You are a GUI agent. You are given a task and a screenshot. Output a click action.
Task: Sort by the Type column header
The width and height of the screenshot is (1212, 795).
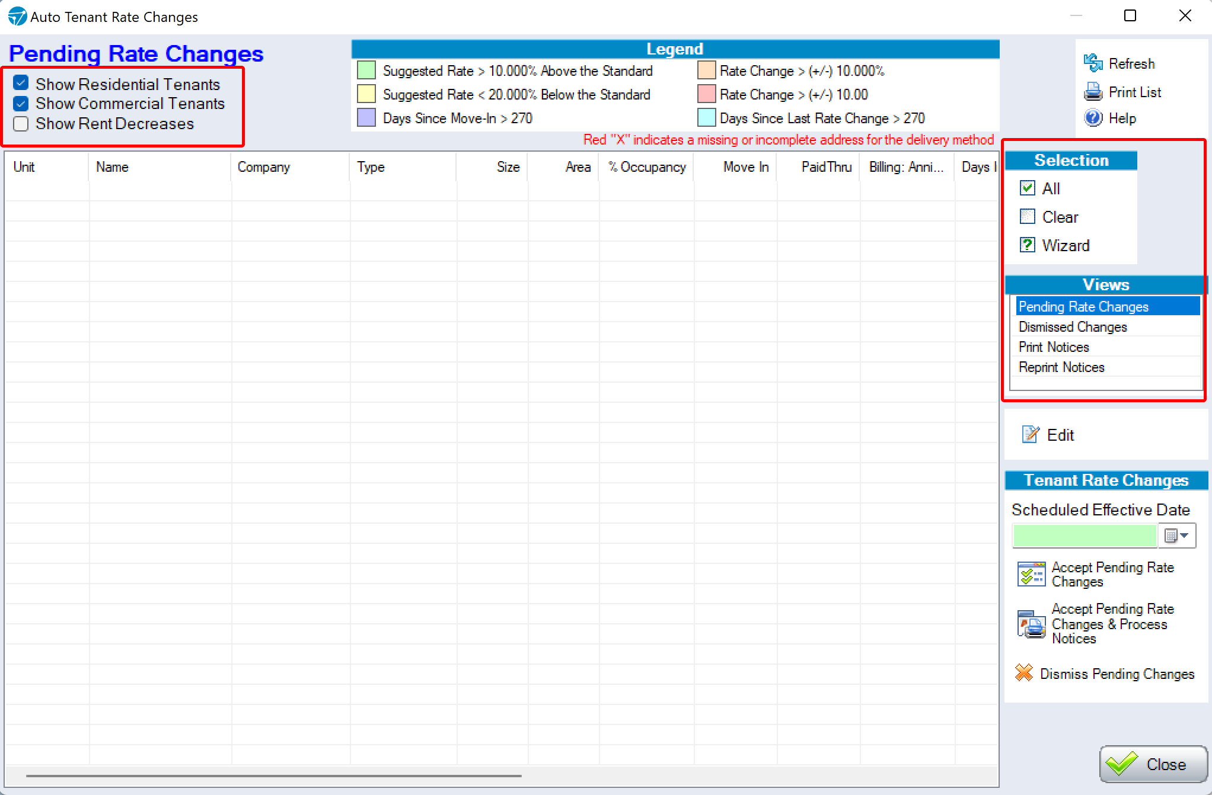(403, 167)
